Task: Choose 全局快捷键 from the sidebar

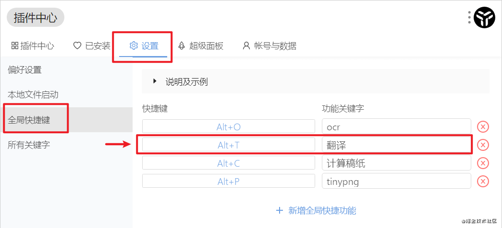Action: (x=29, y=120)
